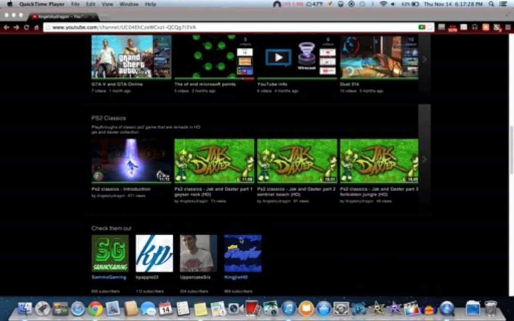Open iTunes from the Dock

coord(289,309)
